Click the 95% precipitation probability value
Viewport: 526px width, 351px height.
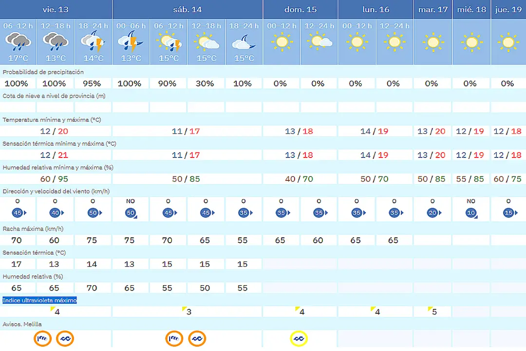92,83
